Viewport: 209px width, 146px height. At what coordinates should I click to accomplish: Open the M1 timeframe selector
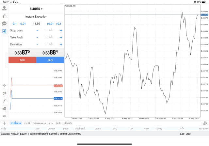[4, 116]
